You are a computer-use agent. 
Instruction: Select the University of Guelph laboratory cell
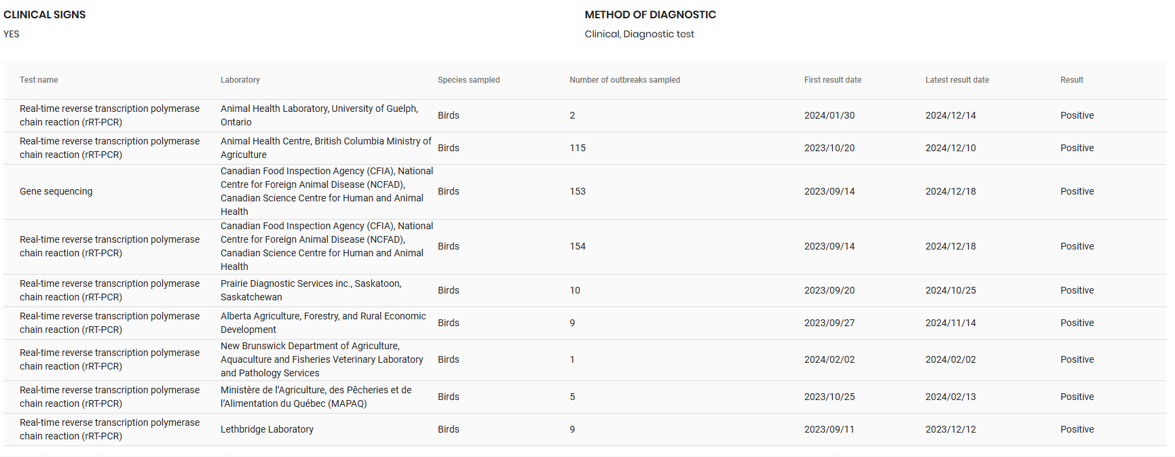tap(319, 115)
